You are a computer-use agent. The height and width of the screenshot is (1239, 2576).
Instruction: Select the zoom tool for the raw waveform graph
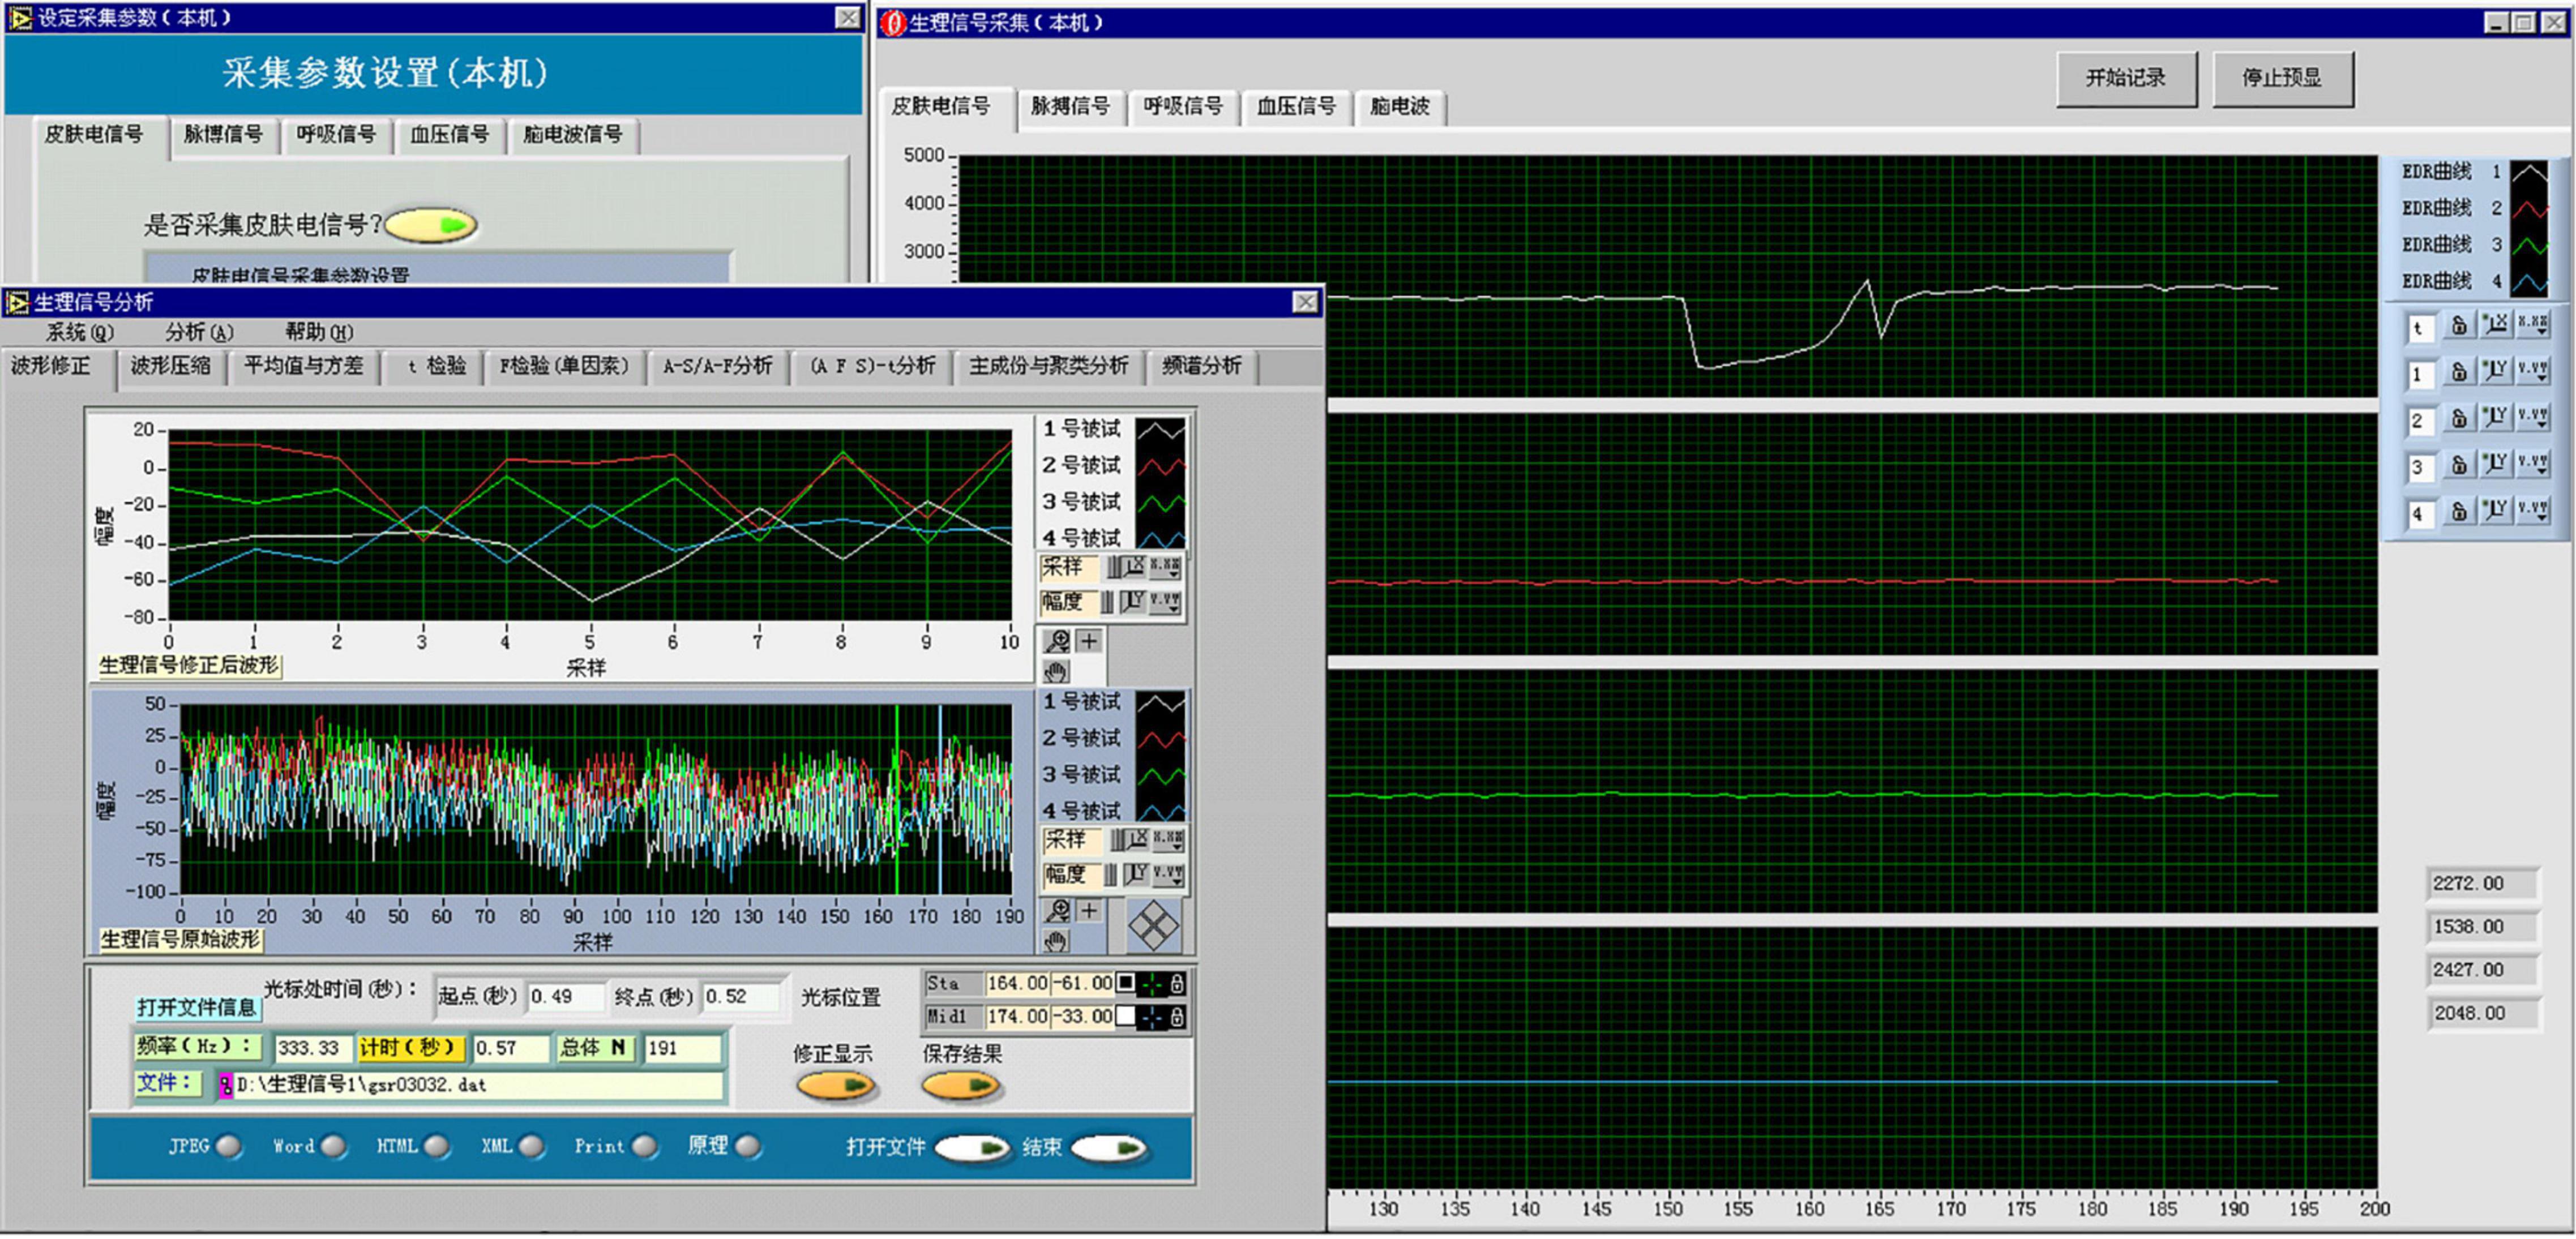pyautogui.click(x=1057, y=911)
